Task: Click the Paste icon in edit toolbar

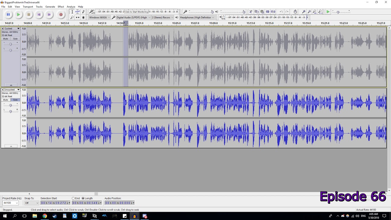Action: [262, 12]
